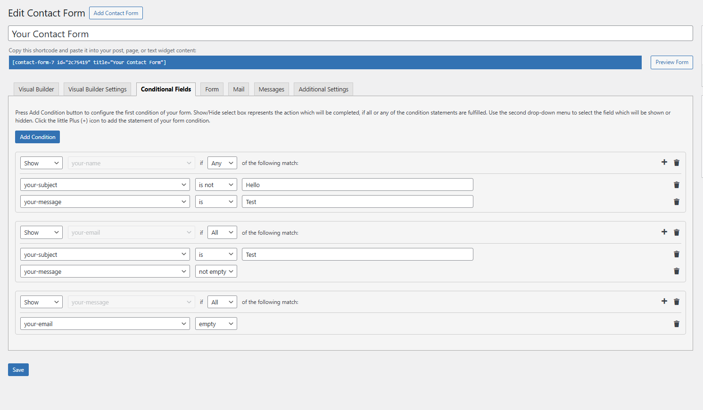Open the Mail tab
The height and width of the screenshot is (410, 703).
[x=239, y=89]
